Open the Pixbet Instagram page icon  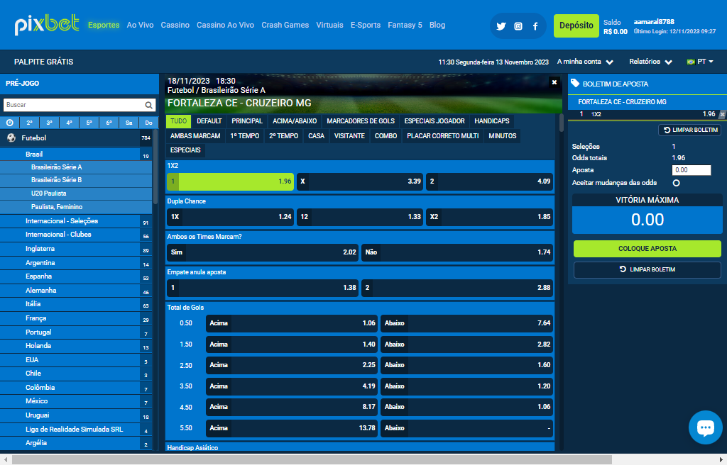(x=518, y=26)
